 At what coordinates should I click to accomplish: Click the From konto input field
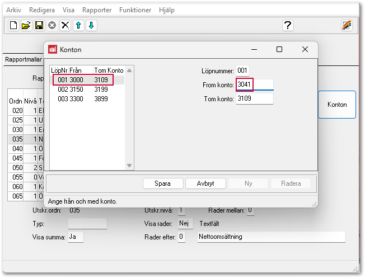(255, 84)
